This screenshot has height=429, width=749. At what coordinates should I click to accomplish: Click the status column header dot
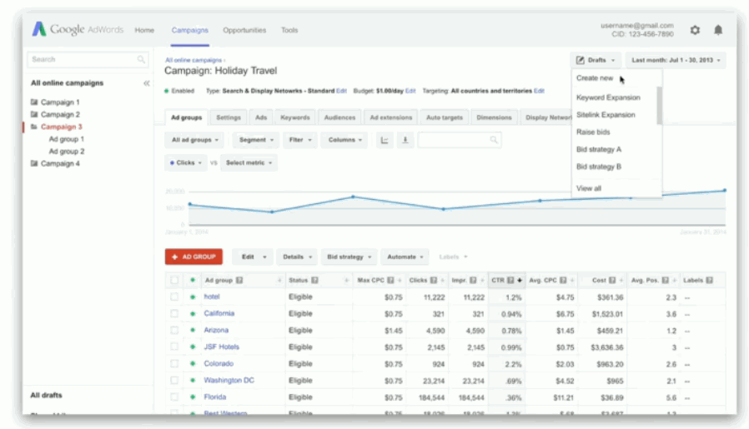(x=193, y=280)
